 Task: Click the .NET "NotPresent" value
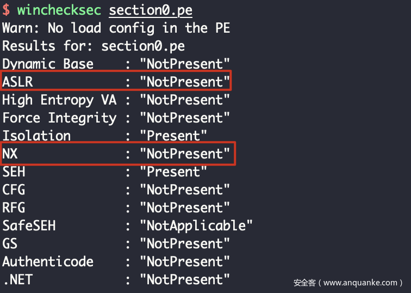(185, 279)
